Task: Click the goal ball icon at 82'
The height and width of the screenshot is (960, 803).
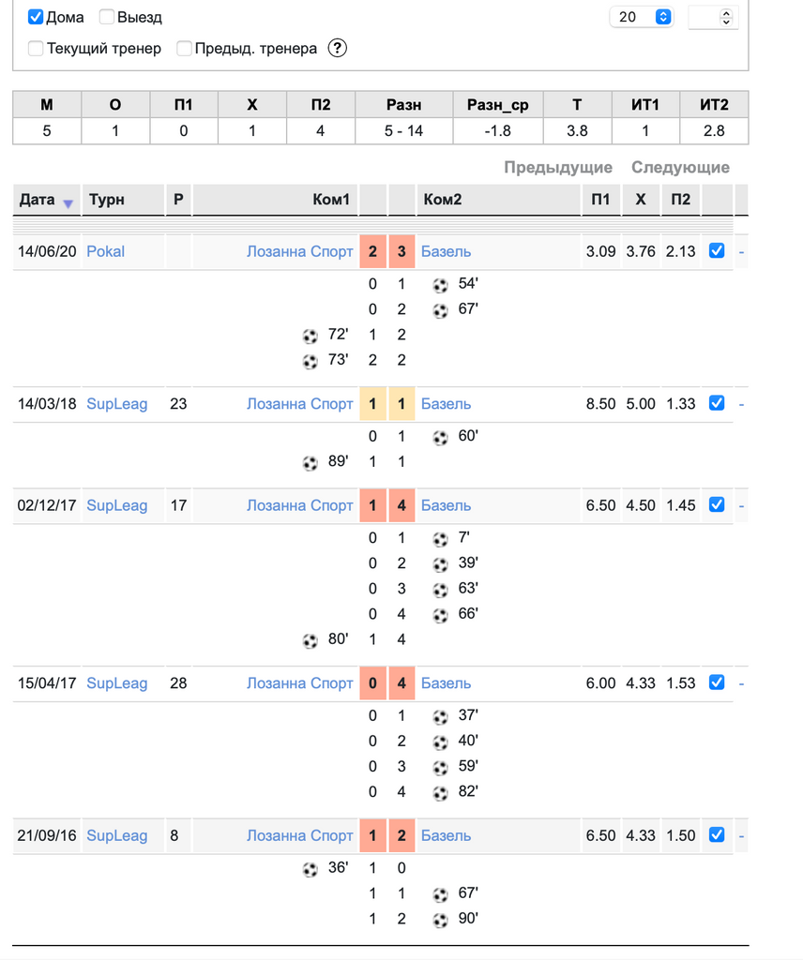Action: (440, 793)
